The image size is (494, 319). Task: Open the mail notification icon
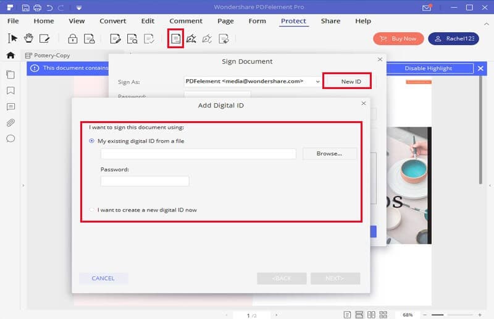click(x=427, y=7)
